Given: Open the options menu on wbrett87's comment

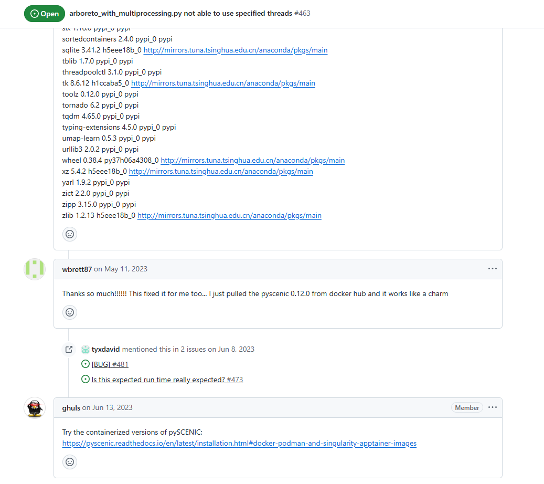Looking at the screenshot, I should pos(492,269).
